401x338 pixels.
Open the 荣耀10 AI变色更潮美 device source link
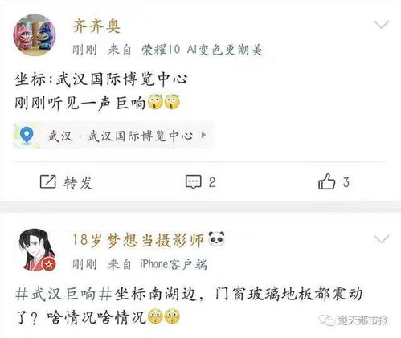202,50
